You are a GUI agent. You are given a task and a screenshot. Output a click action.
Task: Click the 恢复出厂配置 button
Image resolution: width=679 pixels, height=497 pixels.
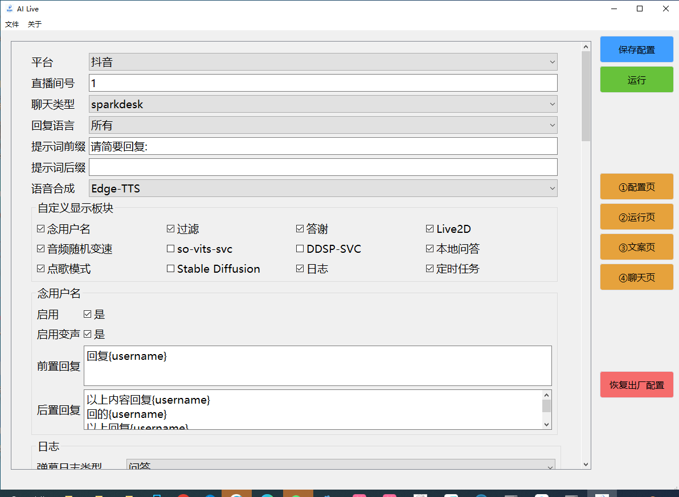pyautogui.click(x=636, y=384)
